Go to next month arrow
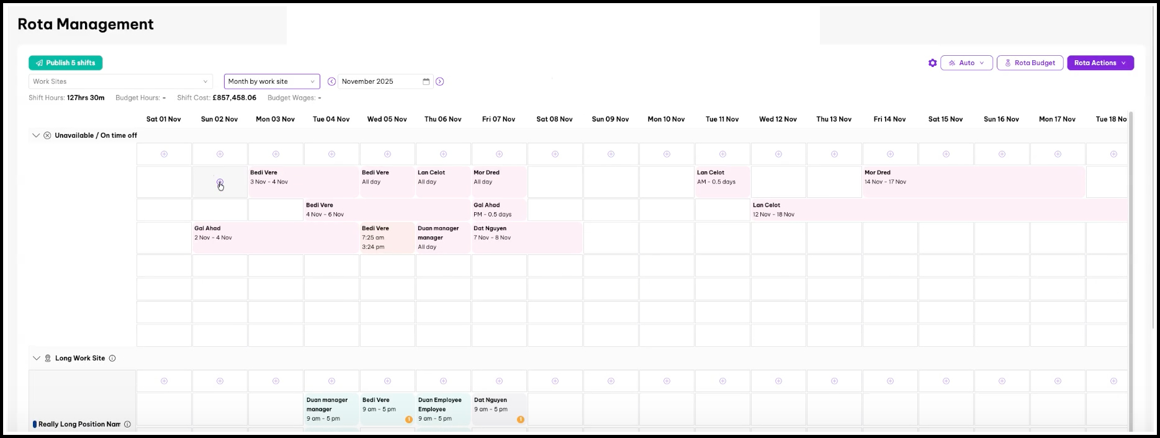1160x438 pixels. click(x=439, y=81)
